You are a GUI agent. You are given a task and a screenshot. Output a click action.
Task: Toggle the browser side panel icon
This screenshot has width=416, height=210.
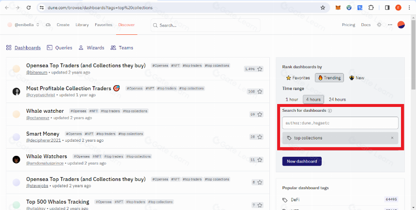(x=387, y=8)
